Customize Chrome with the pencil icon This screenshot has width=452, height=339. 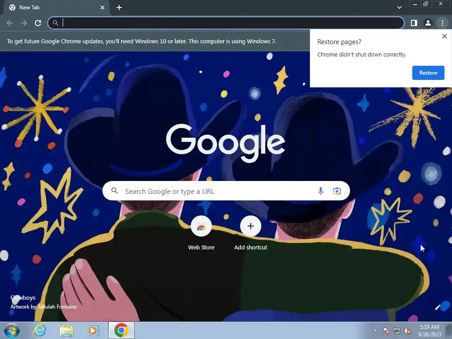[437, 307]
